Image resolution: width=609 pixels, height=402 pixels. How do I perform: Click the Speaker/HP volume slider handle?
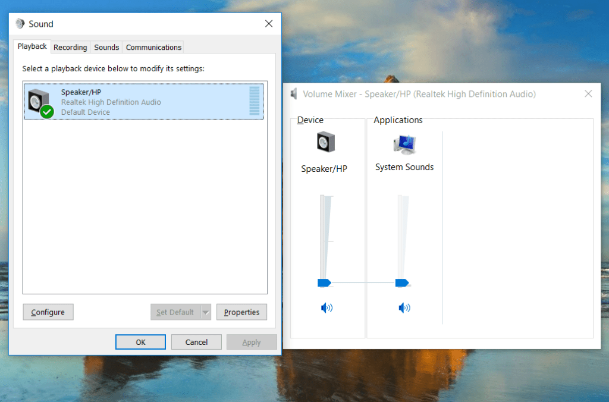click(324, 284)
